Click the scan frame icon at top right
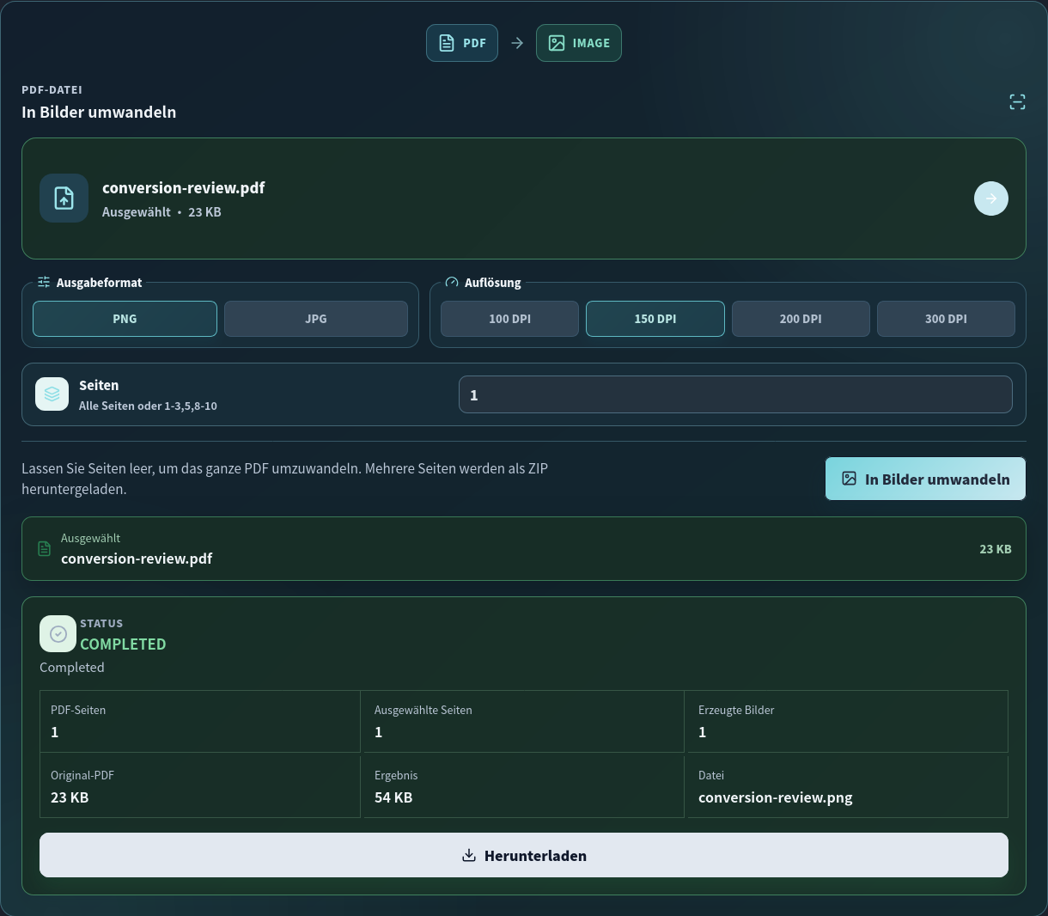This screenshot has width=1048, height=916. (x=1017, y=102)
